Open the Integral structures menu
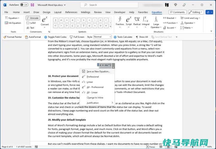 point(145,22)
